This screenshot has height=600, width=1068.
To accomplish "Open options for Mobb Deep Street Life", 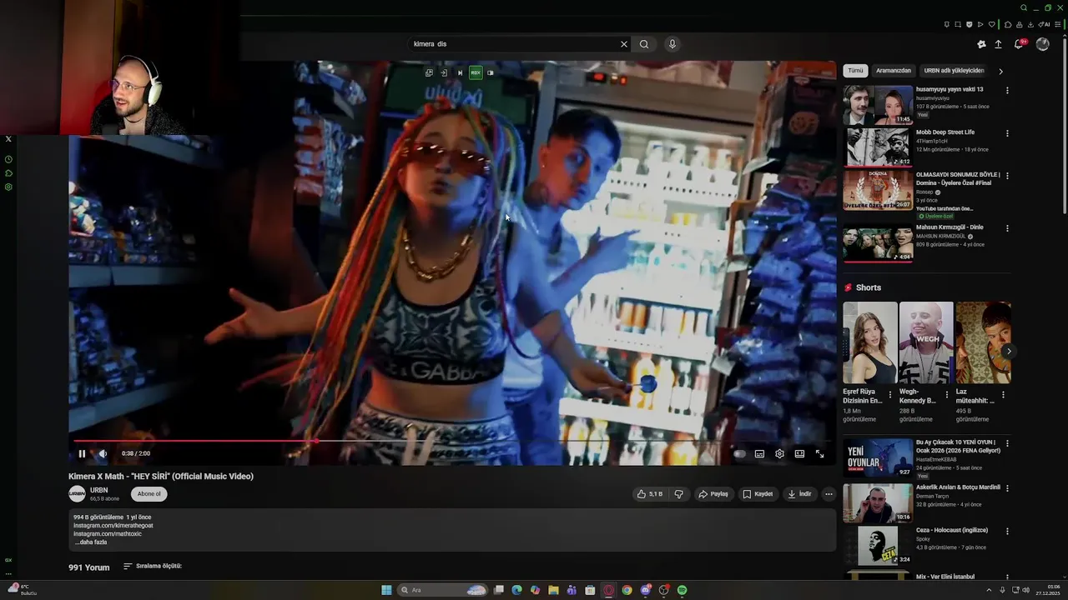I will pyautogui.click(x=1007, y=133).
